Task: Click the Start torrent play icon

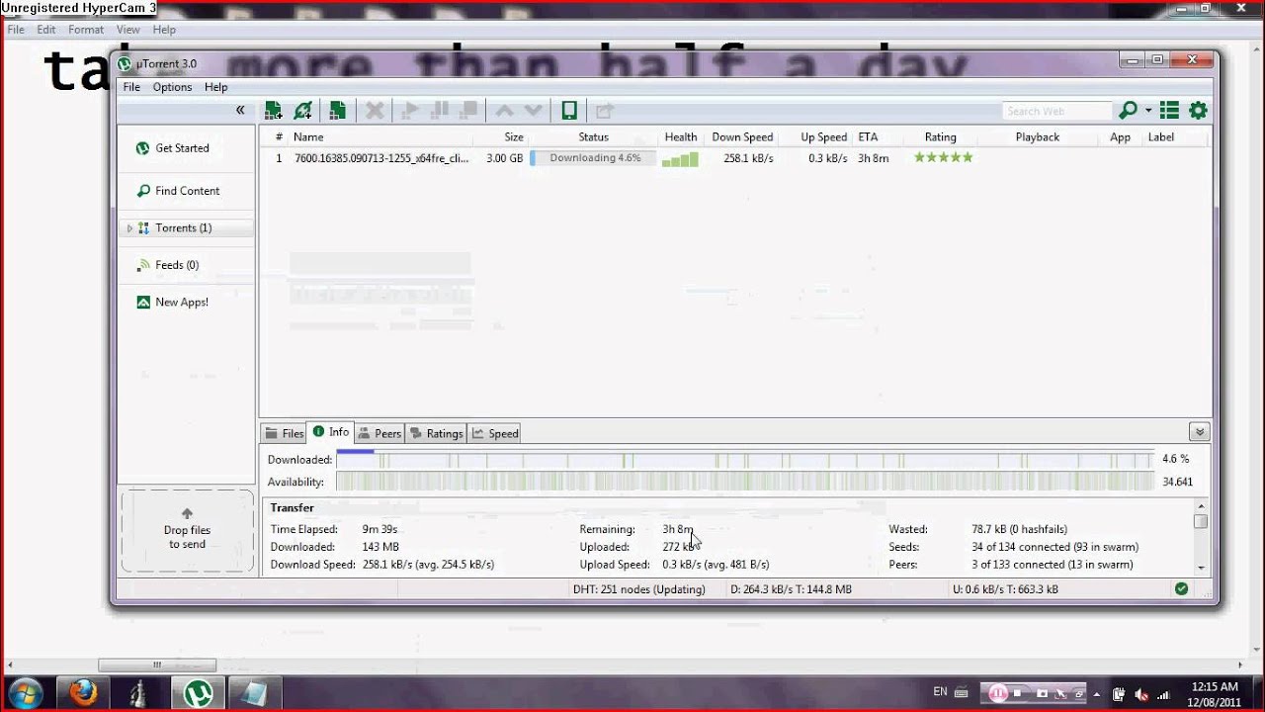Action: tap(412, 111)
